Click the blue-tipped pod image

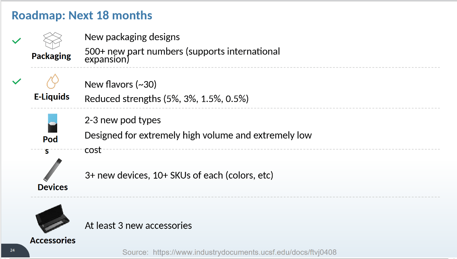pyautogui.click(x=53, y=123)
